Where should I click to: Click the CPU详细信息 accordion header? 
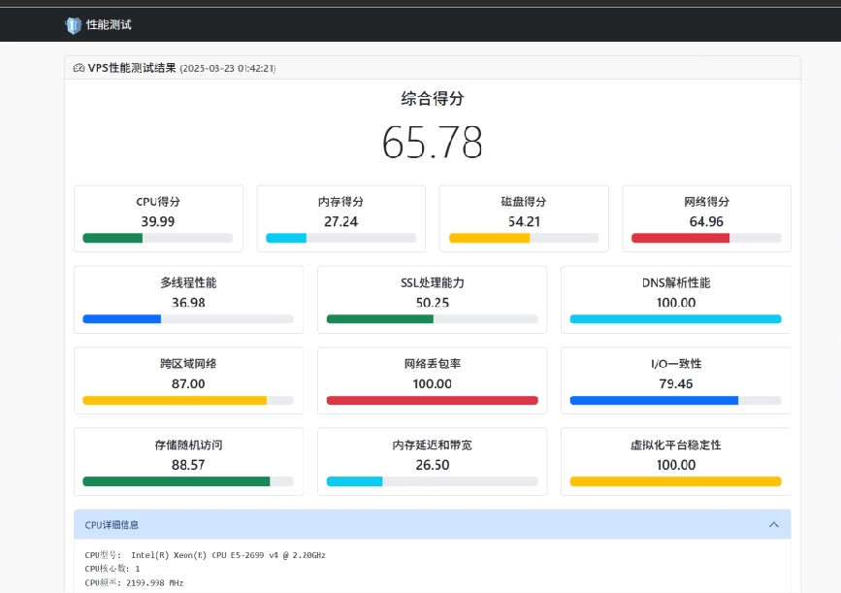(x=433, y=524)
